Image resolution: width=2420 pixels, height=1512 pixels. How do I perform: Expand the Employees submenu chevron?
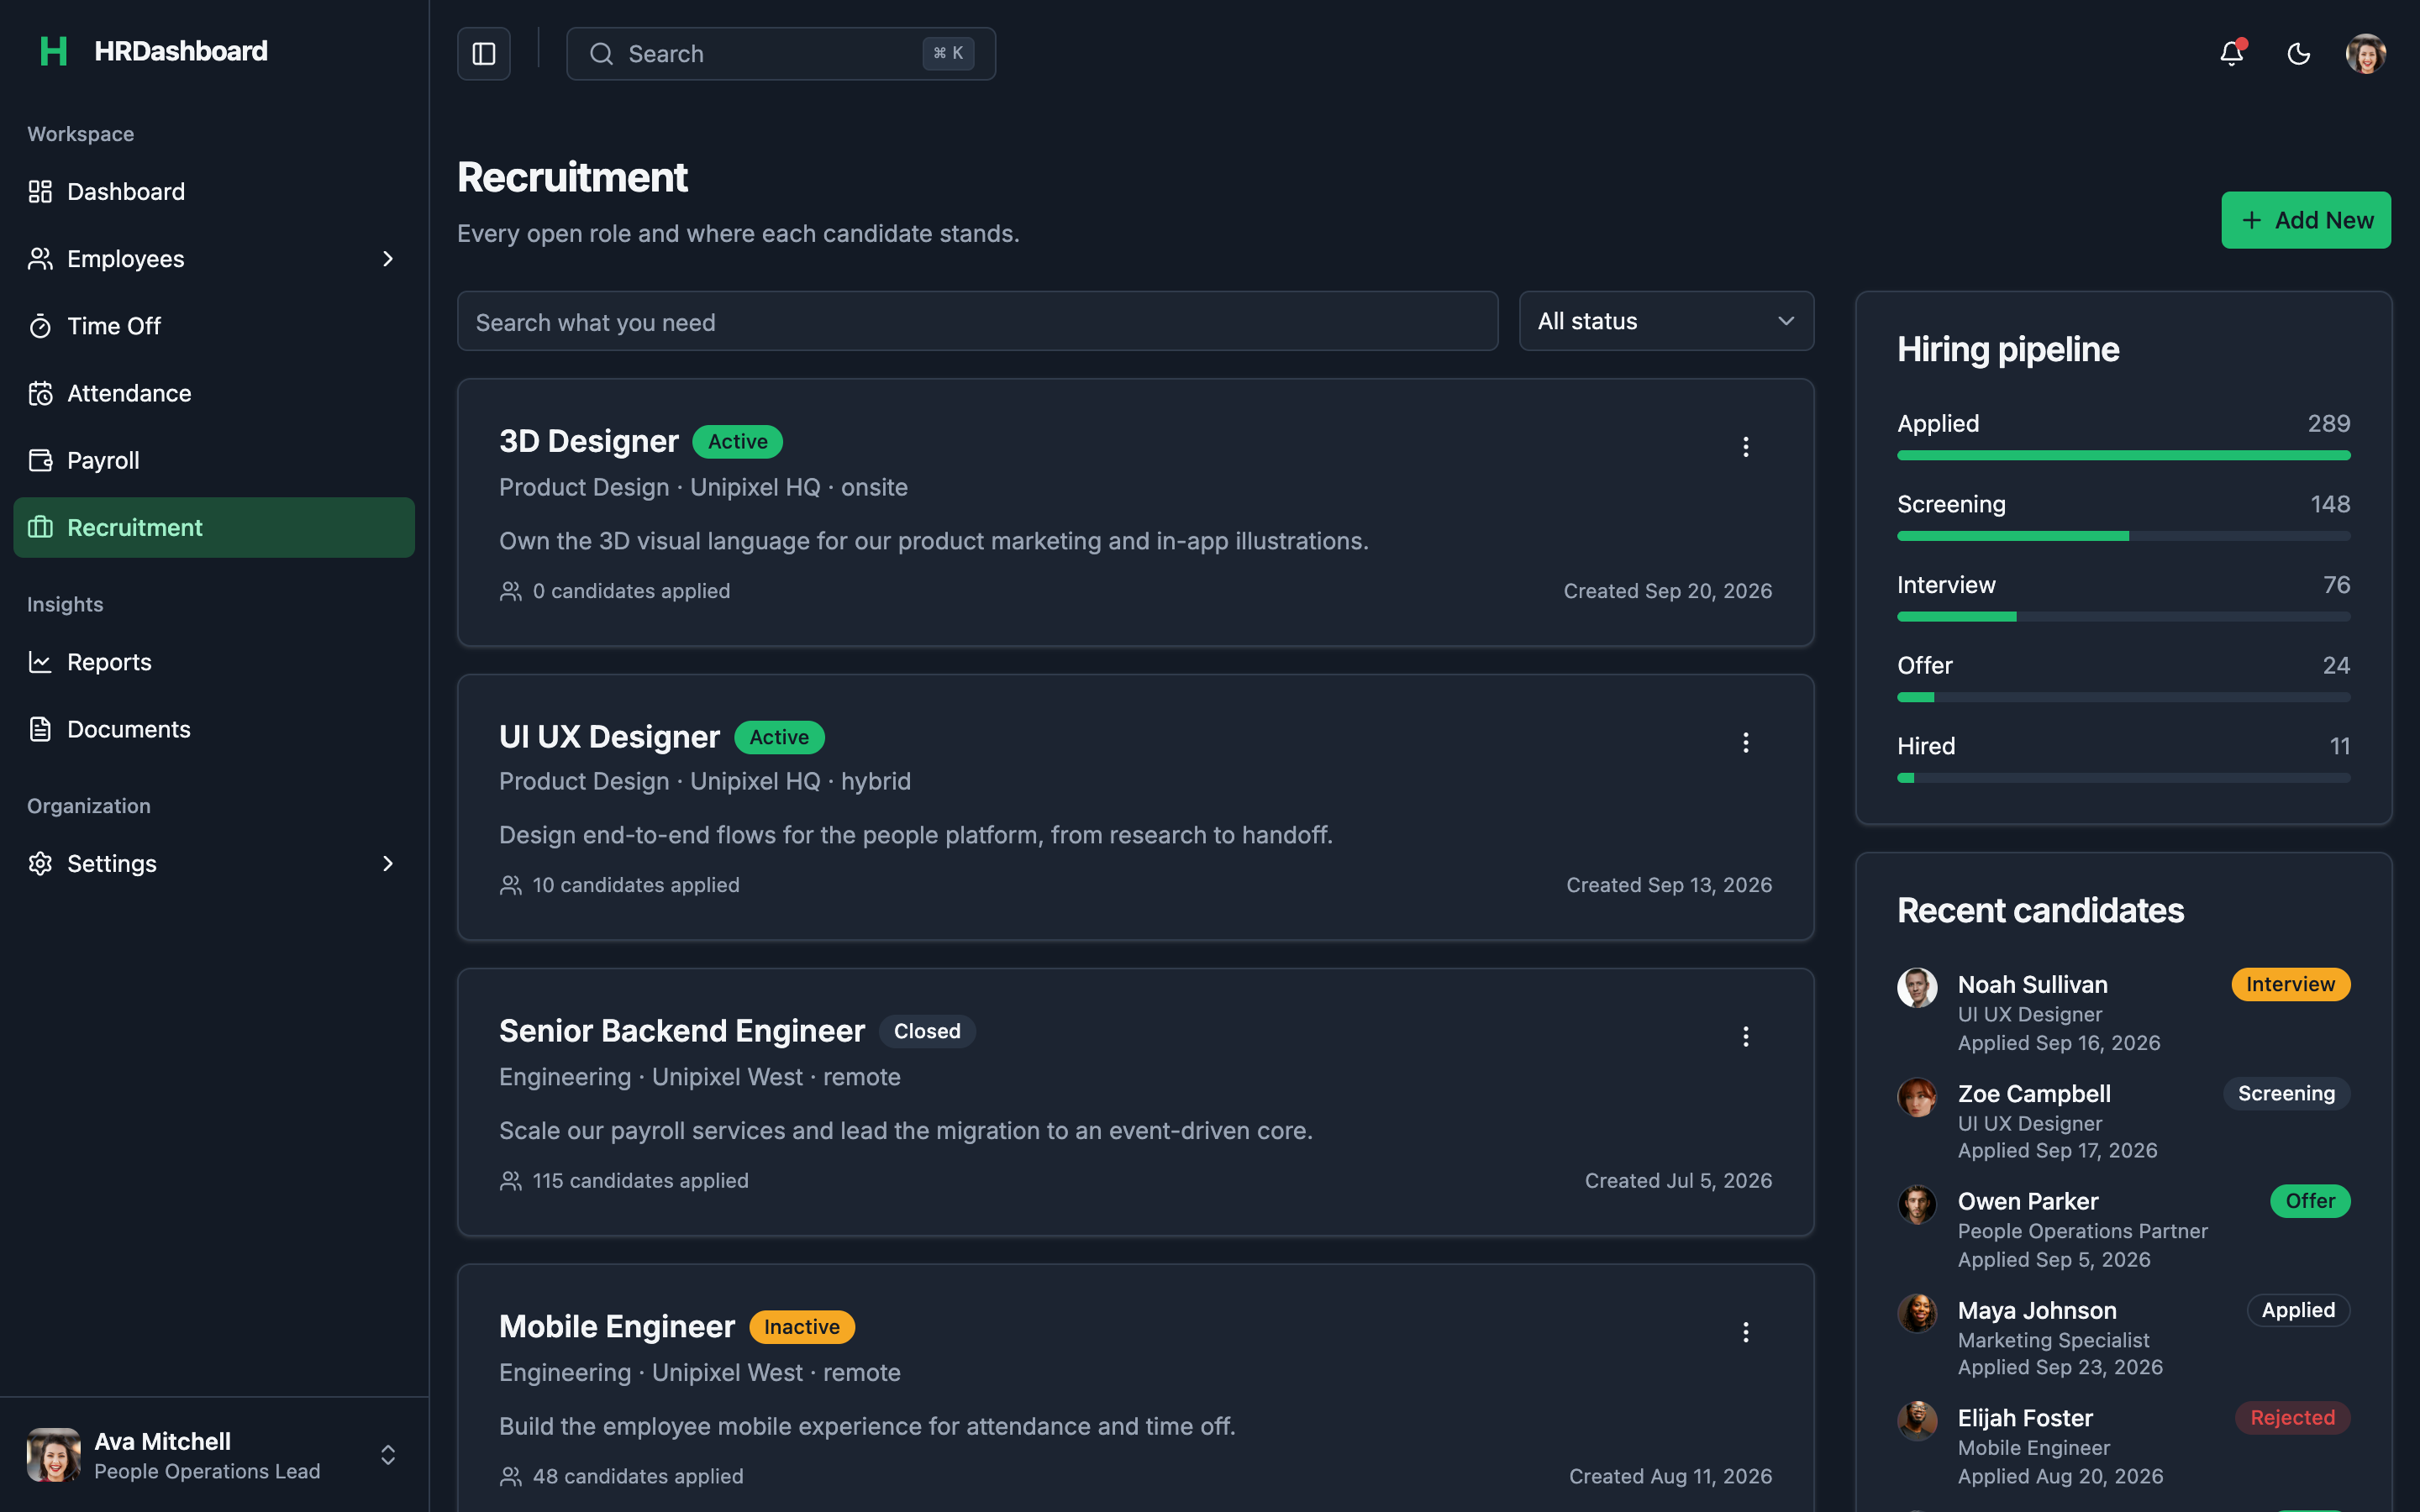[388, 259]
